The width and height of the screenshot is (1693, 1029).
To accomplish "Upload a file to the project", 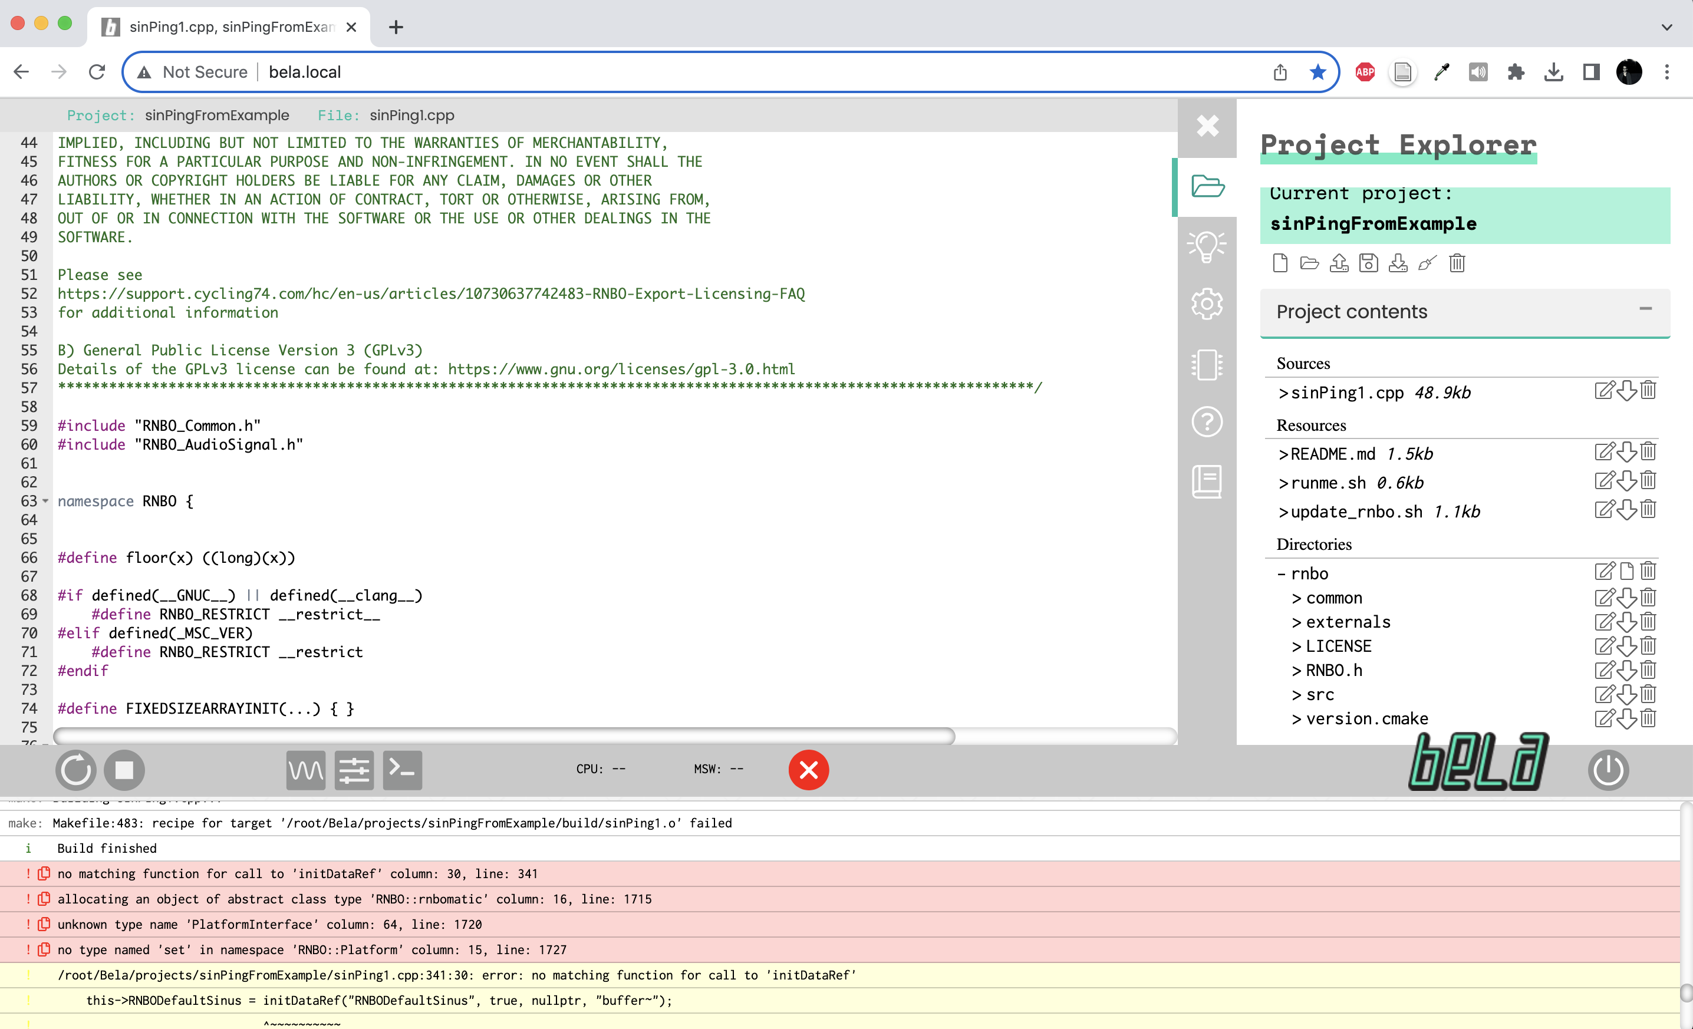I will tap(1339, 263).
